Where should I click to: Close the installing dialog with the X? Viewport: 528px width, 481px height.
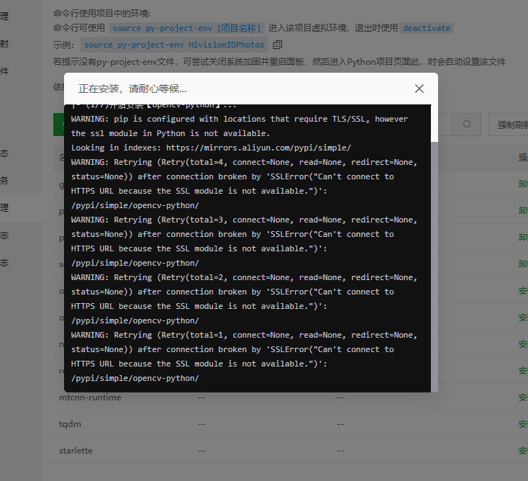(419, 89)
